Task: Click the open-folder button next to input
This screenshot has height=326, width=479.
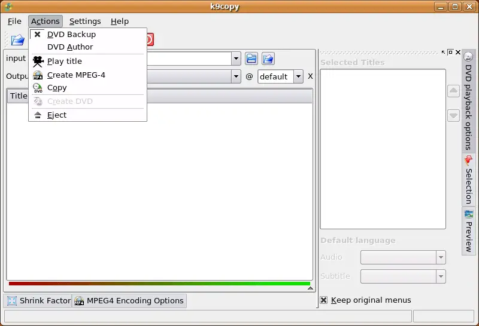Action: 251,59
